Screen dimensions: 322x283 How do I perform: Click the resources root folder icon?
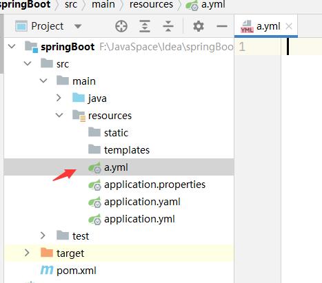tap(79, 116)
